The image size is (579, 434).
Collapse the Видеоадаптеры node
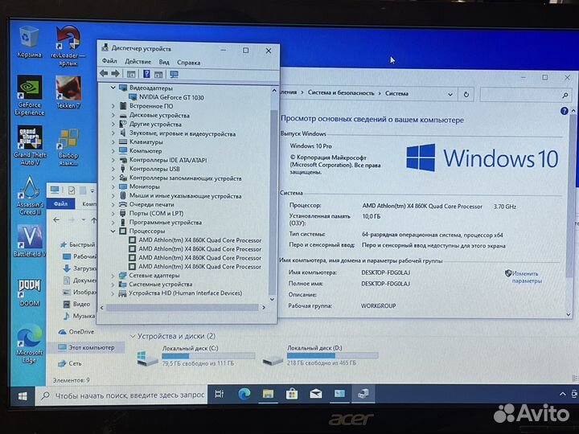(x=113, y=88)
